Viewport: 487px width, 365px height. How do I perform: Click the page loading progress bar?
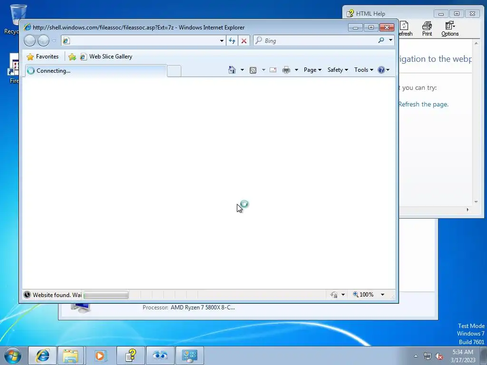[x=106, y=295]
